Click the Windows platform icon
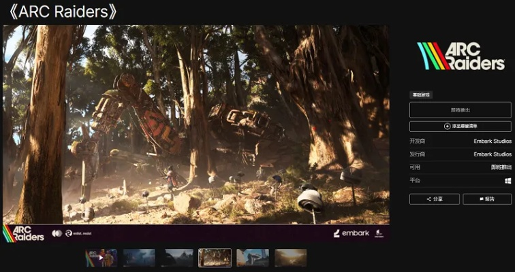 [508, 181]
